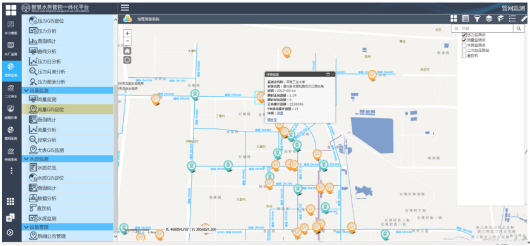
Task: Open the 二次供水 sidebar module
Action: [x=11, y=92]
